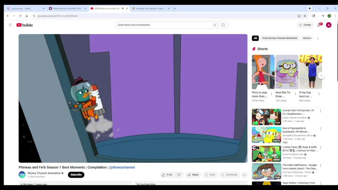Image resolution: width=338 pixels, height=190 pixels.
Task: Open Fairly OddParents Unwish Island thumbnail
Action: pos(266,172)
